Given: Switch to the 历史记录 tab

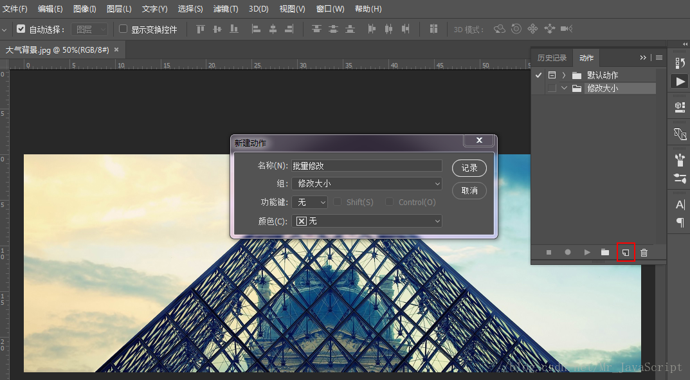Looking at the screenshot, I should tap(552, 58).
